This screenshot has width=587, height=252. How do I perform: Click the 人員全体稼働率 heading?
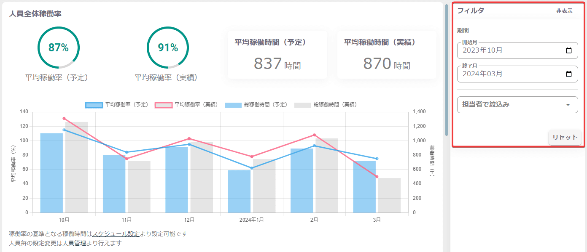[35, 14]
